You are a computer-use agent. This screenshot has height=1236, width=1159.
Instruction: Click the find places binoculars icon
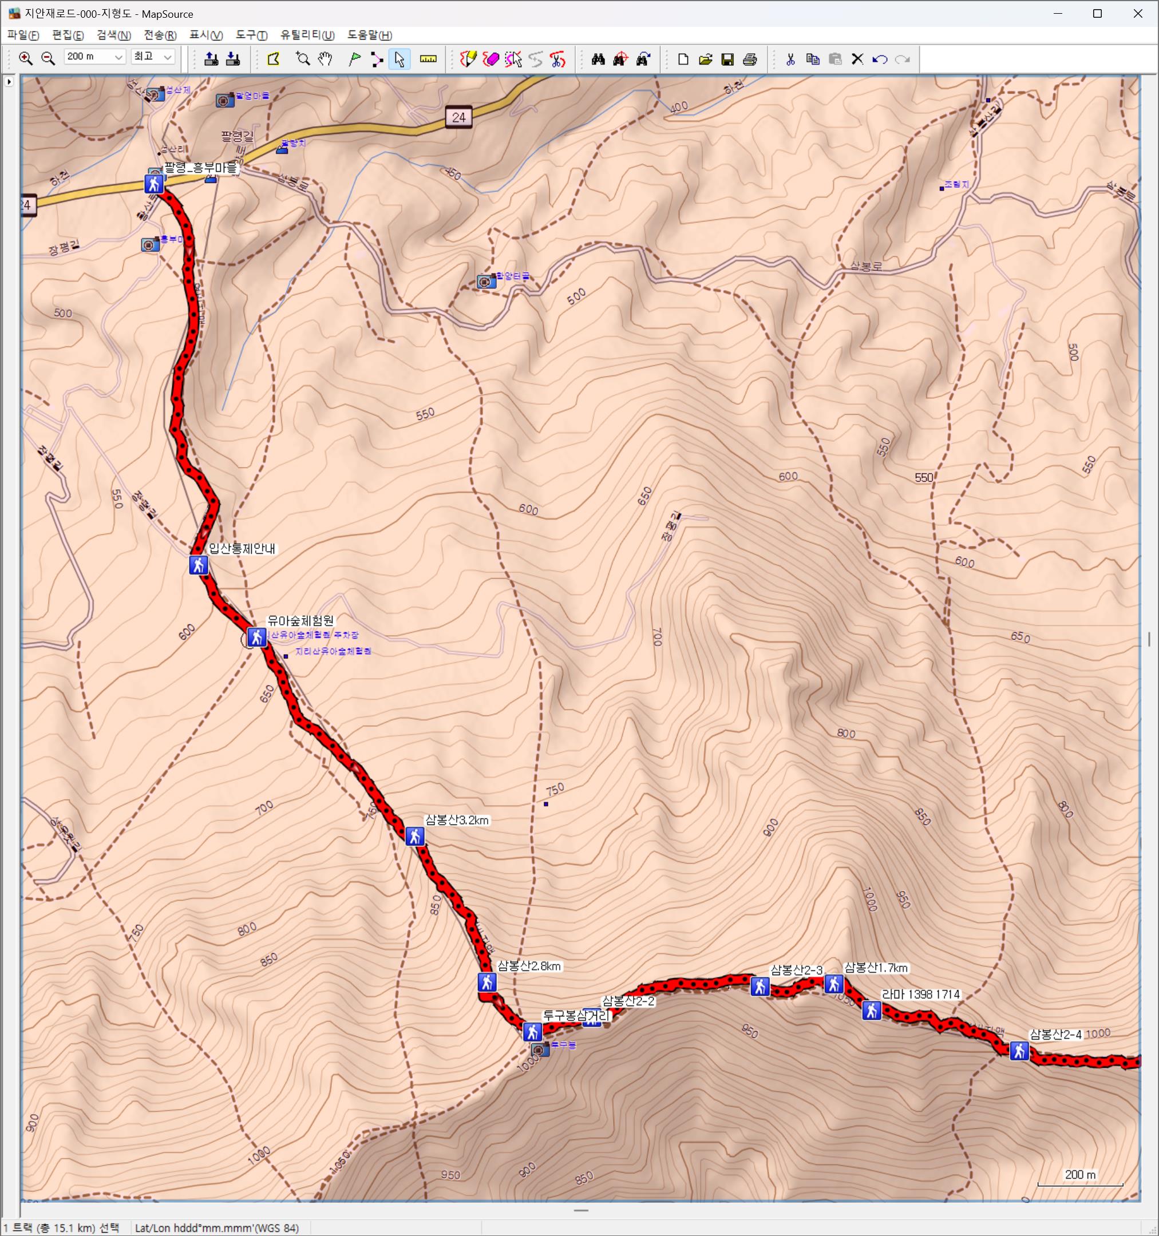[598, 59]
